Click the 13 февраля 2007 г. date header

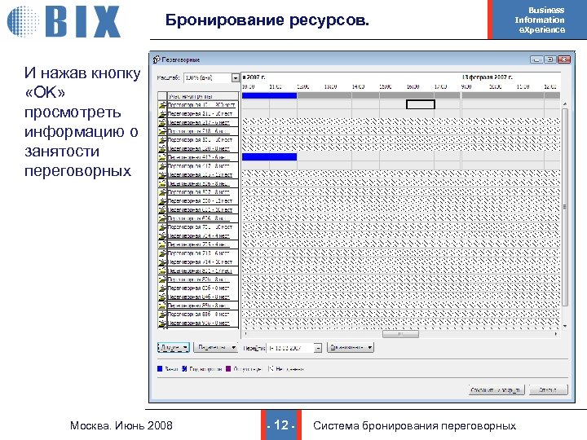coord(488,77)
